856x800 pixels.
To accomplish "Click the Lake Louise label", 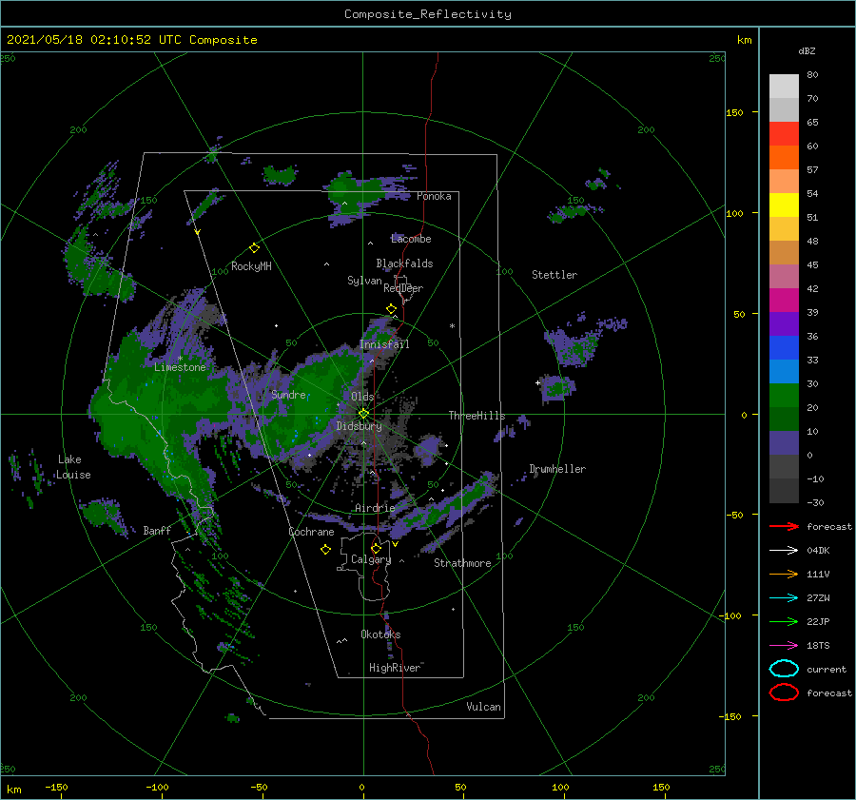I will coord(73,467).
